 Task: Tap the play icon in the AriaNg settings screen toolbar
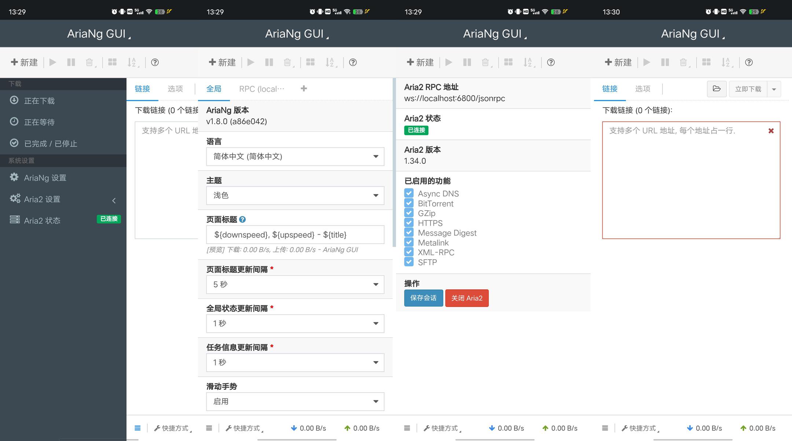click(251, 62)
